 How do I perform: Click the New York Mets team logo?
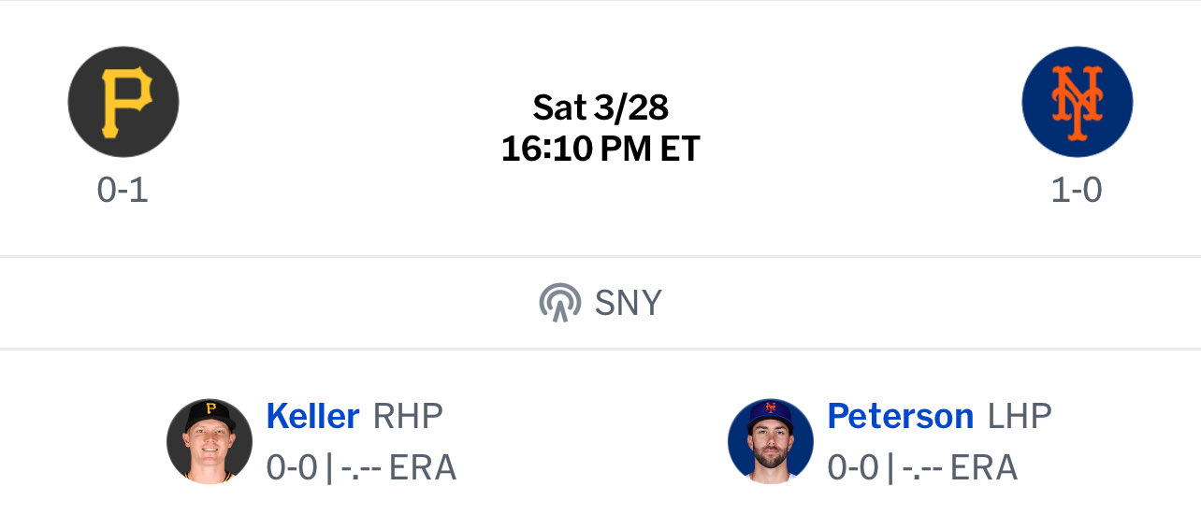click(x=1077, y=102)
